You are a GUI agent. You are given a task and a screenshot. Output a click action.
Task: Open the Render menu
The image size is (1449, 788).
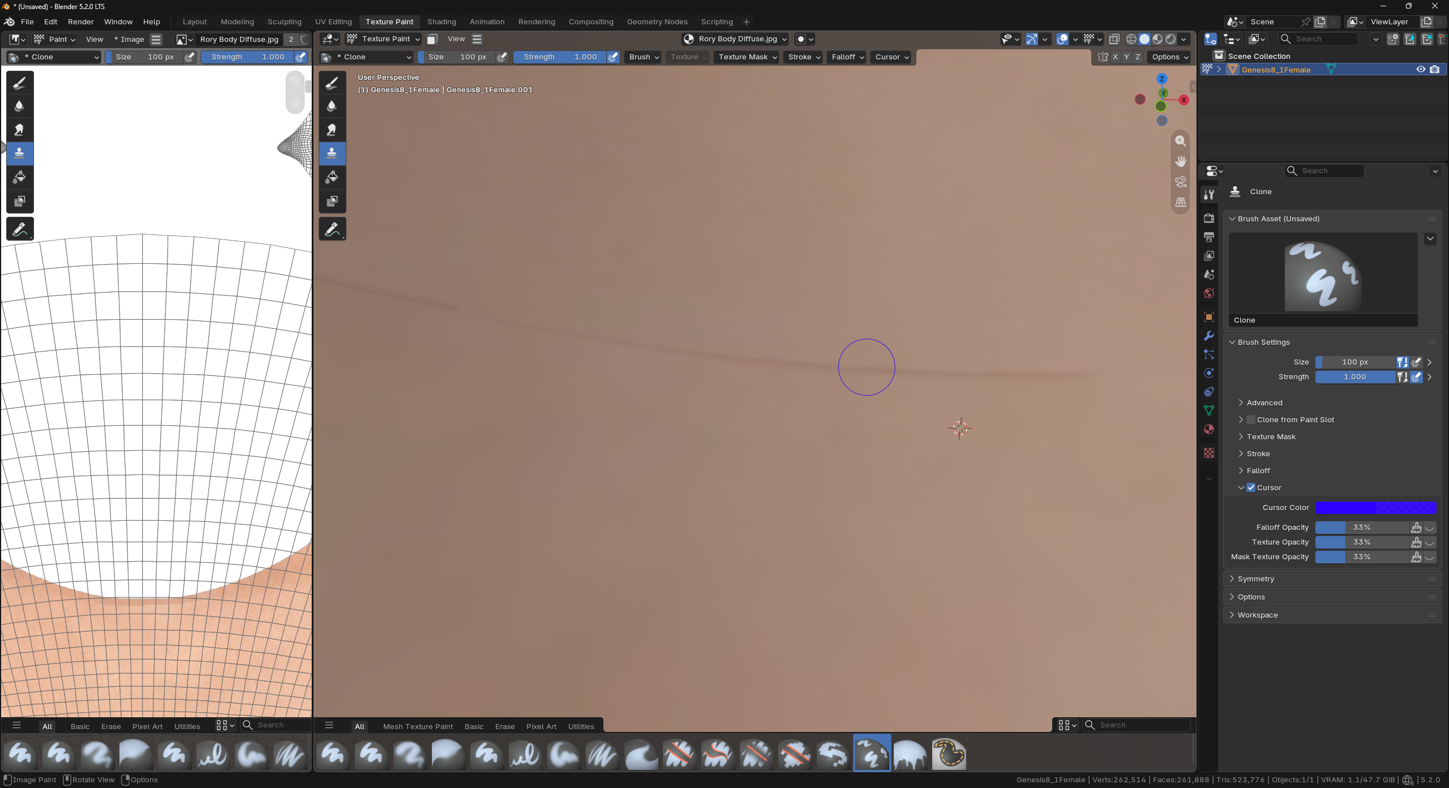pyautogui.click(x=81, y=22)
